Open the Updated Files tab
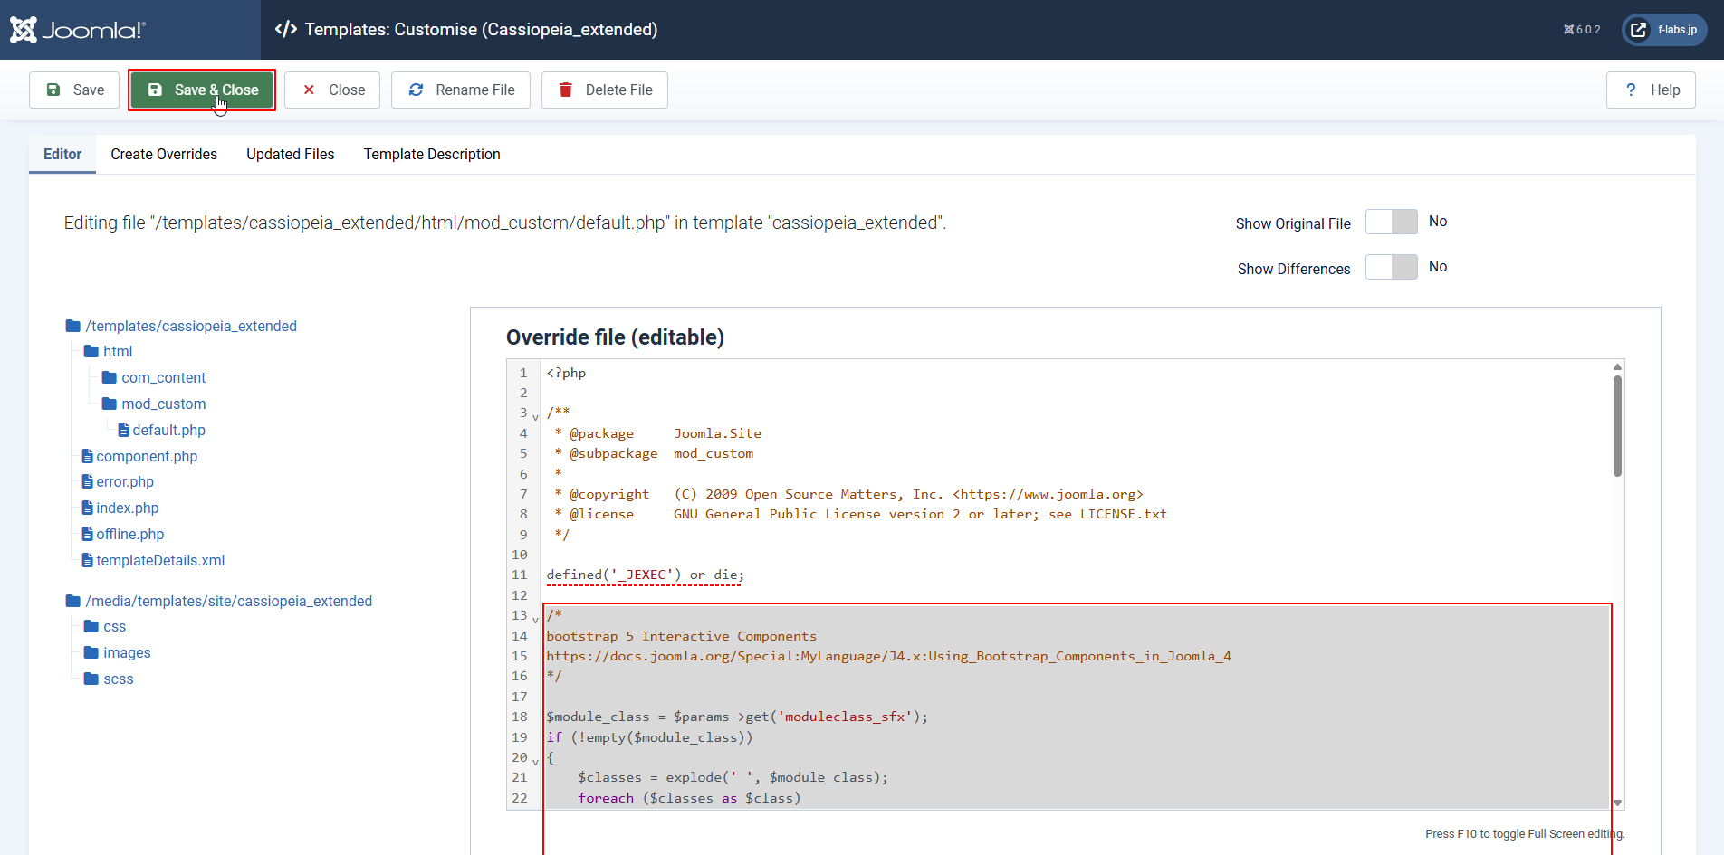Viewport: 1724px width, 855px height. (290, 155)
